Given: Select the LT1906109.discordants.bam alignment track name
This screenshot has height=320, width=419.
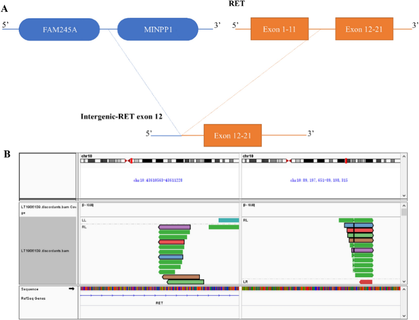Looking at the screenshot, I should (48, 251).
